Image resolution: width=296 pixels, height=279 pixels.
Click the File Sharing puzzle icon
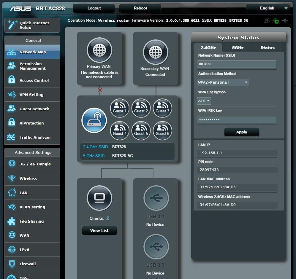point(12,221)
